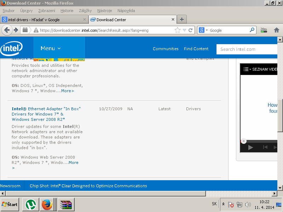Reload the page with the refresh icon
Viewport: 283px width, 212px height.
coord(190,30)
